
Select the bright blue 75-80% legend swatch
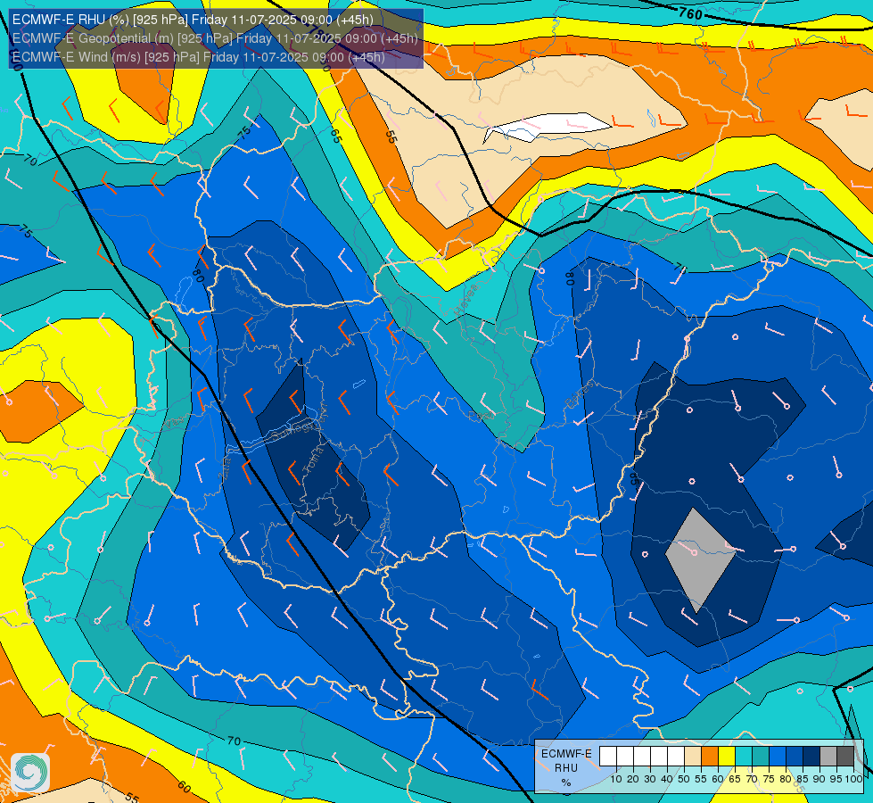[x=778, y=757]
